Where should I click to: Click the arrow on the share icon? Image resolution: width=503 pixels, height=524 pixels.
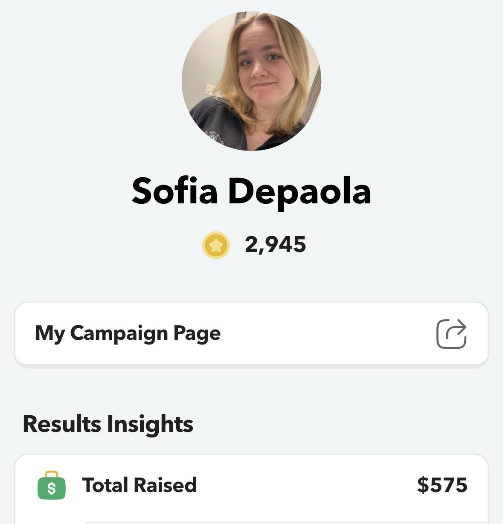pyautogui.click(x=457, y=329)
